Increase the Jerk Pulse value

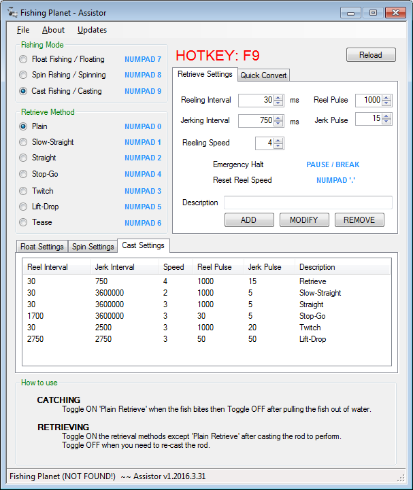386,116
